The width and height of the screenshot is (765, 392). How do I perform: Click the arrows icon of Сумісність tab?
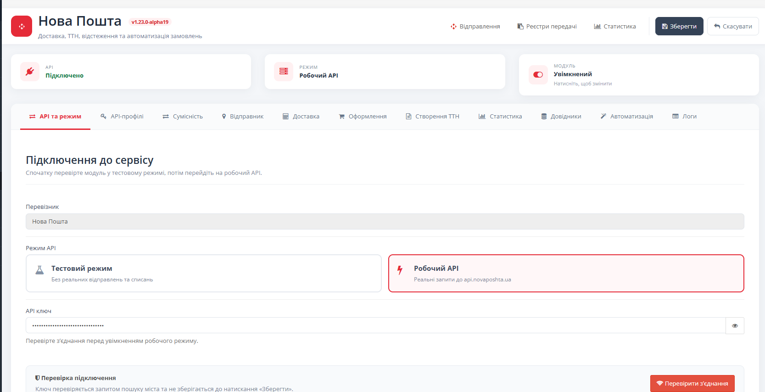(x=166, y=117)
